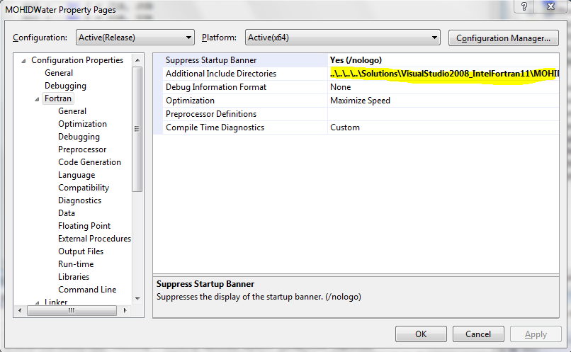Go to the Command Line page
The image size is (571, 352).
click(x=87, y=290)
